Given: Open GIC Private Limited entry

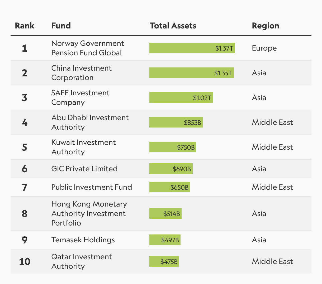Looking at the screenshot, I should coord(84,169).
